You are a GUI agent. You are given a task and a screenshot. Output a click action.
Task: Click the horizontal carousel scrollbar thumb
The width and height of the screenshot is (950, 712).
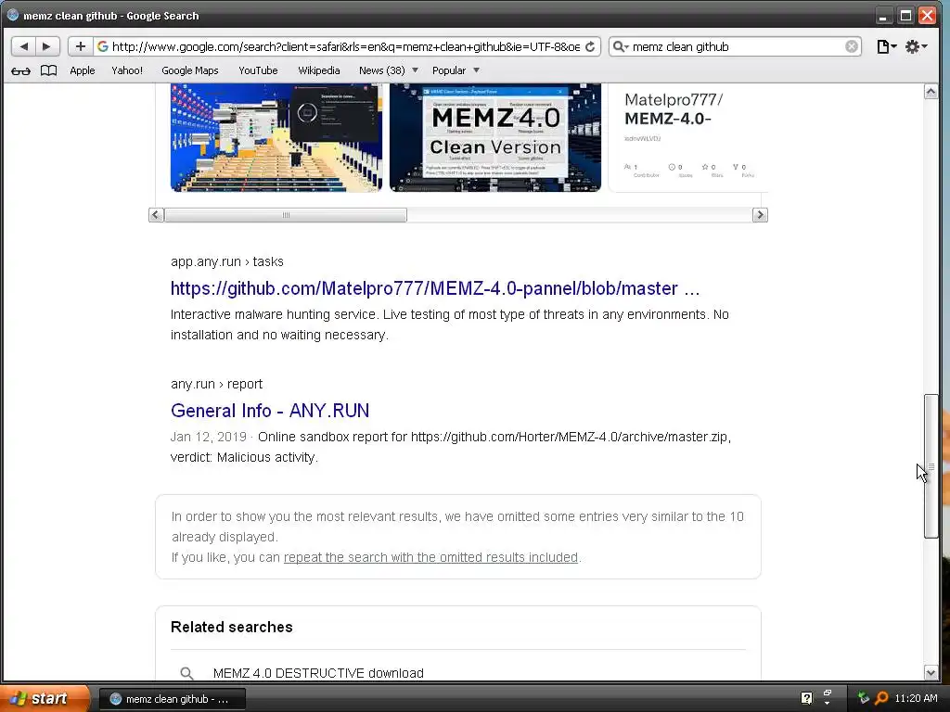pos(286,215)
